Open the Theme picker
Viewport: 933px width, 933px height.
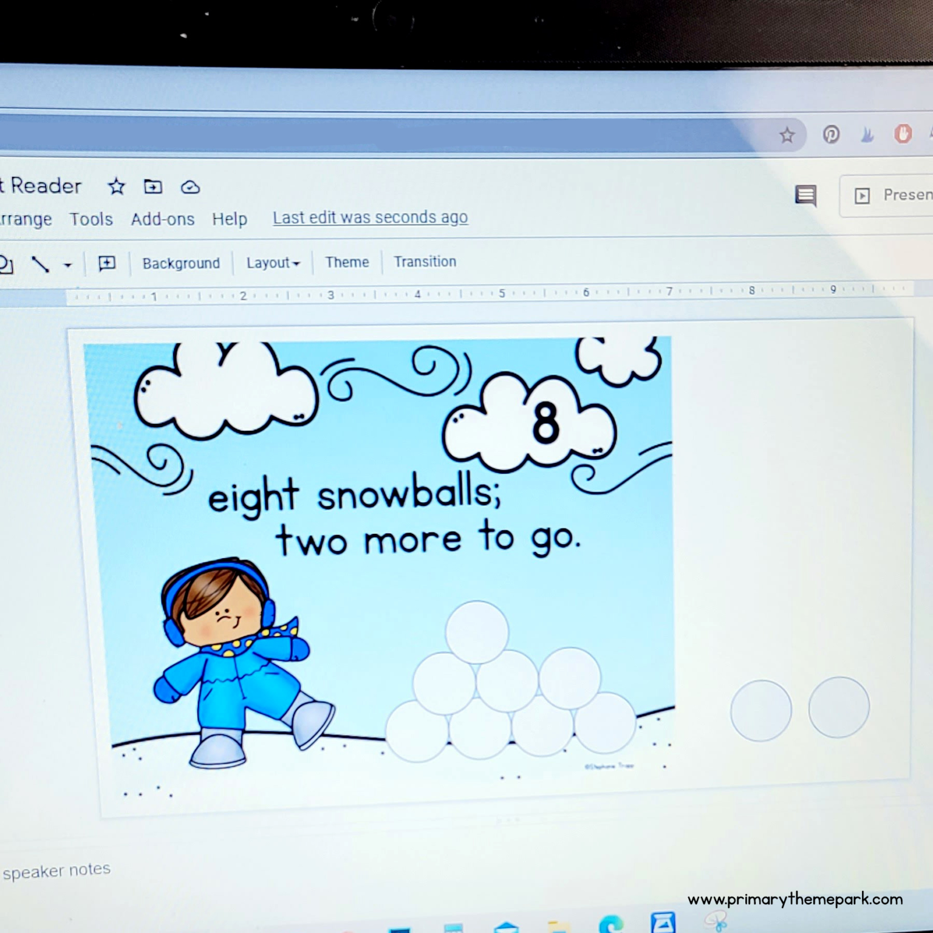pyautogui.click(x=347, y=262)
